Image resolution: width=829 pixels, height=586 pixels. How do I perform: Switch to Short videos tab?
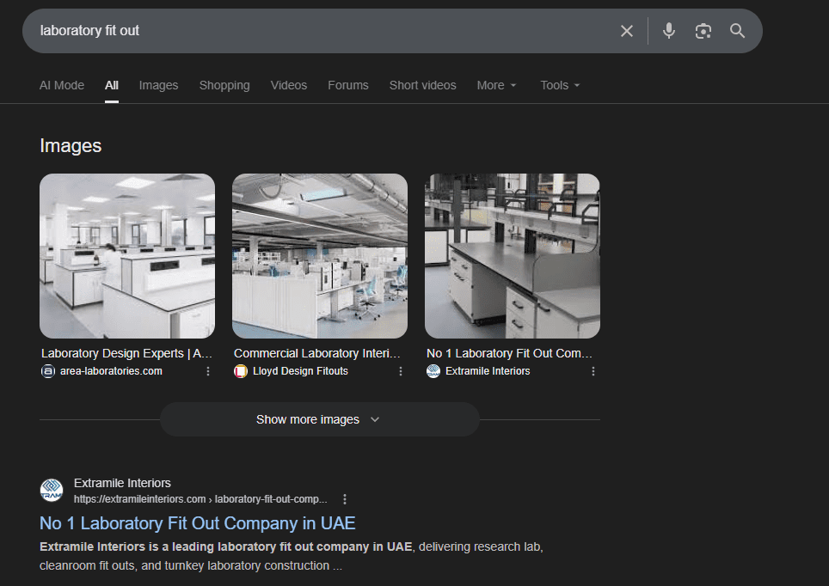[x=422, y=85]
